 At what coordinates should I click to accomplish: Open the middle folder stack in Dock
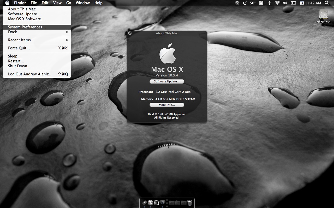coord(178,203)
